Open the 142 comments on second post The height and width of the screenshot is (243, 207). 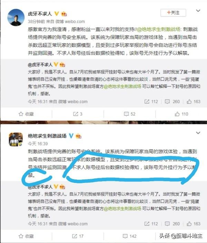point(129,236)
